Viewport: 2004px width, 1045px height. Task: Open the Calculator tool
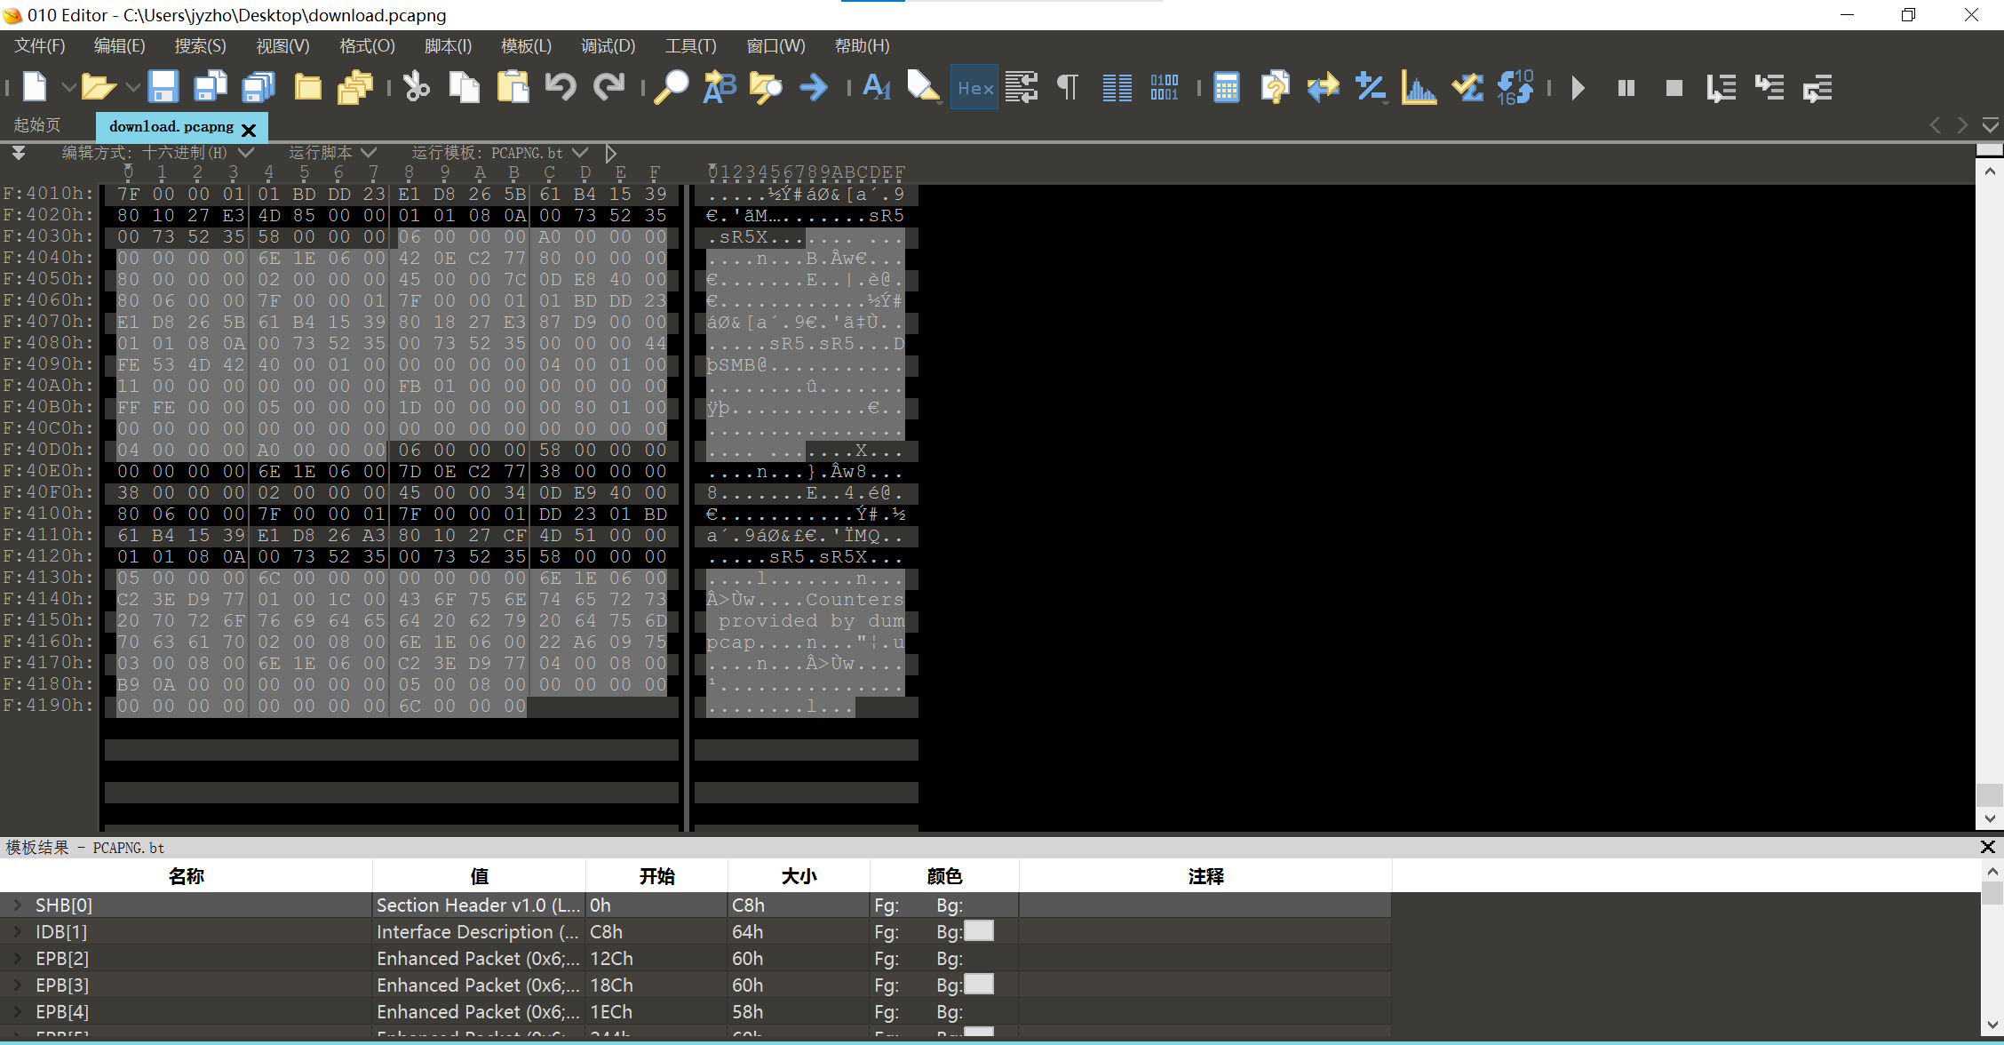point(1227,87)
